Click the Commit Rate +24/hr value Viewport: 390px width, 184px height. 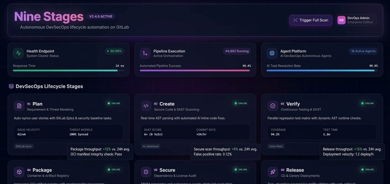[201, 134]
